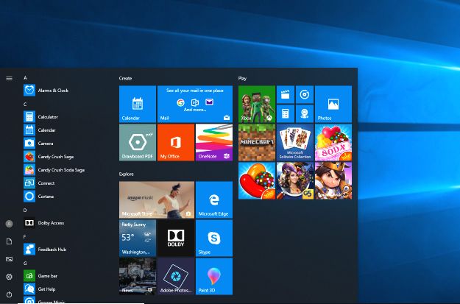Open Microsoft Solitaire Collection tile

tap(295, 142)
